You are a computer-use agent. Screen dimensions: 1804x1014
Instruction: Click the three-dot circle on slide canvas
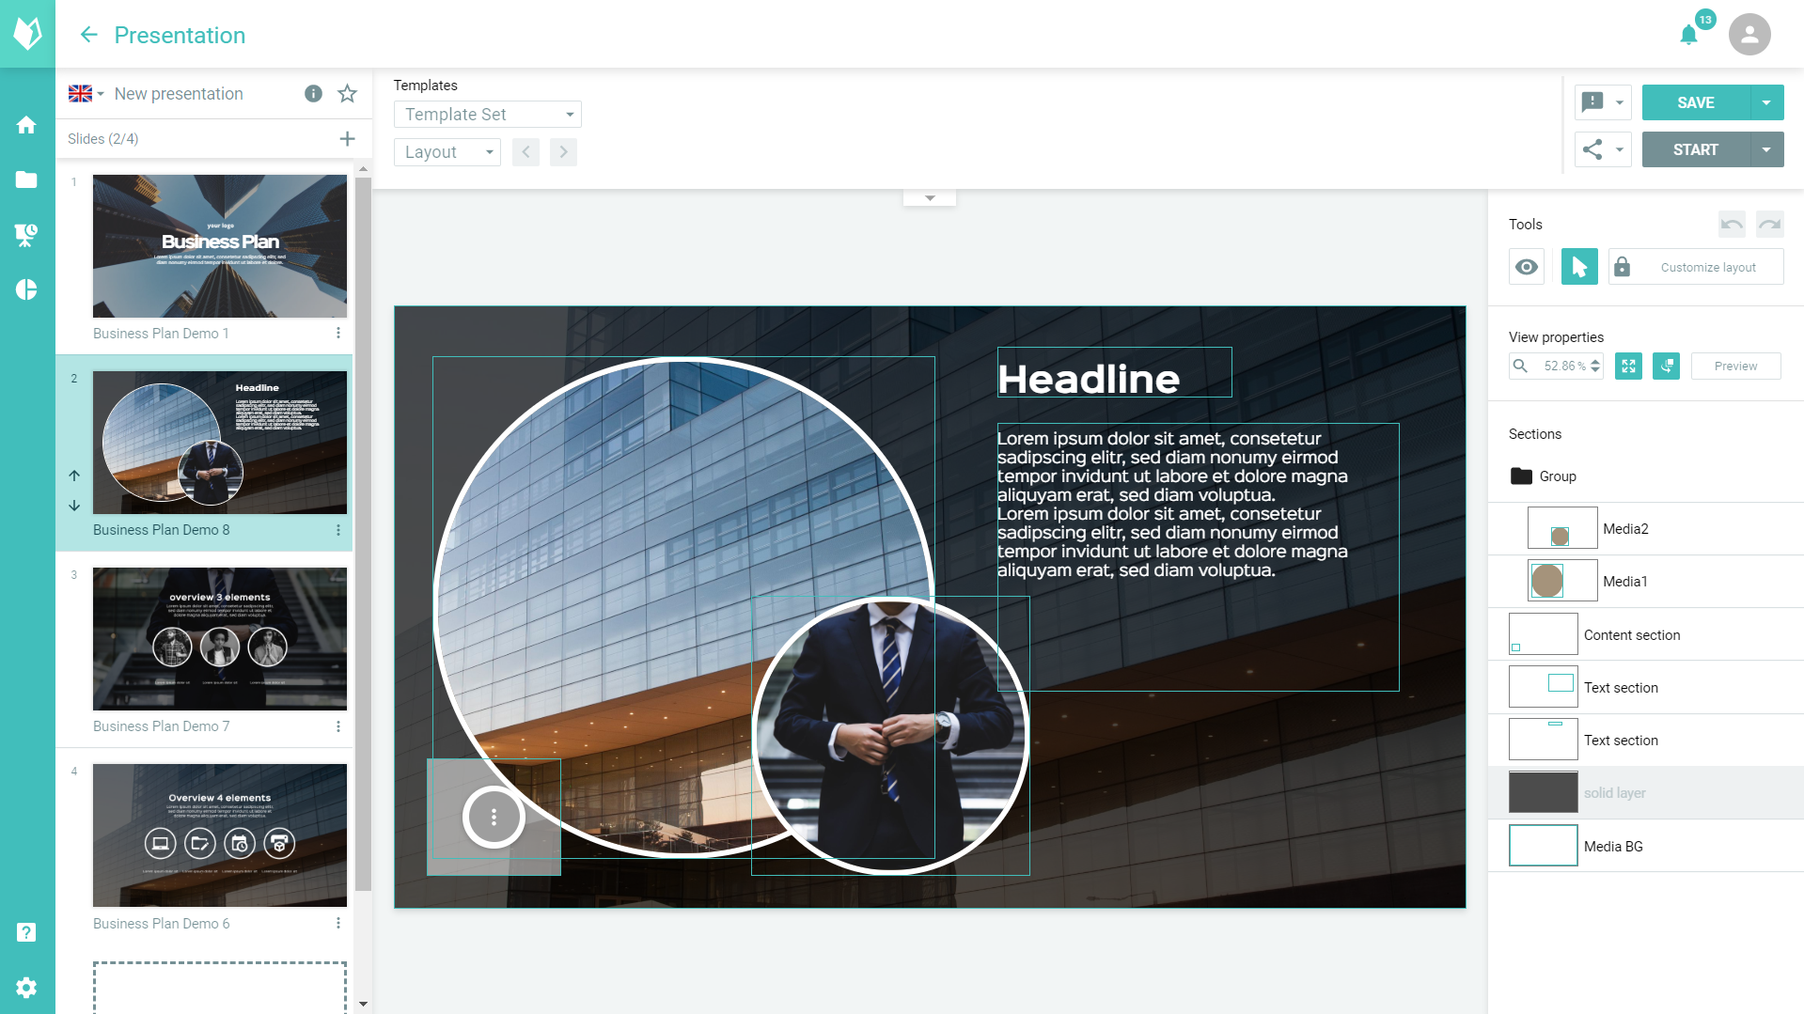[494, 818]
